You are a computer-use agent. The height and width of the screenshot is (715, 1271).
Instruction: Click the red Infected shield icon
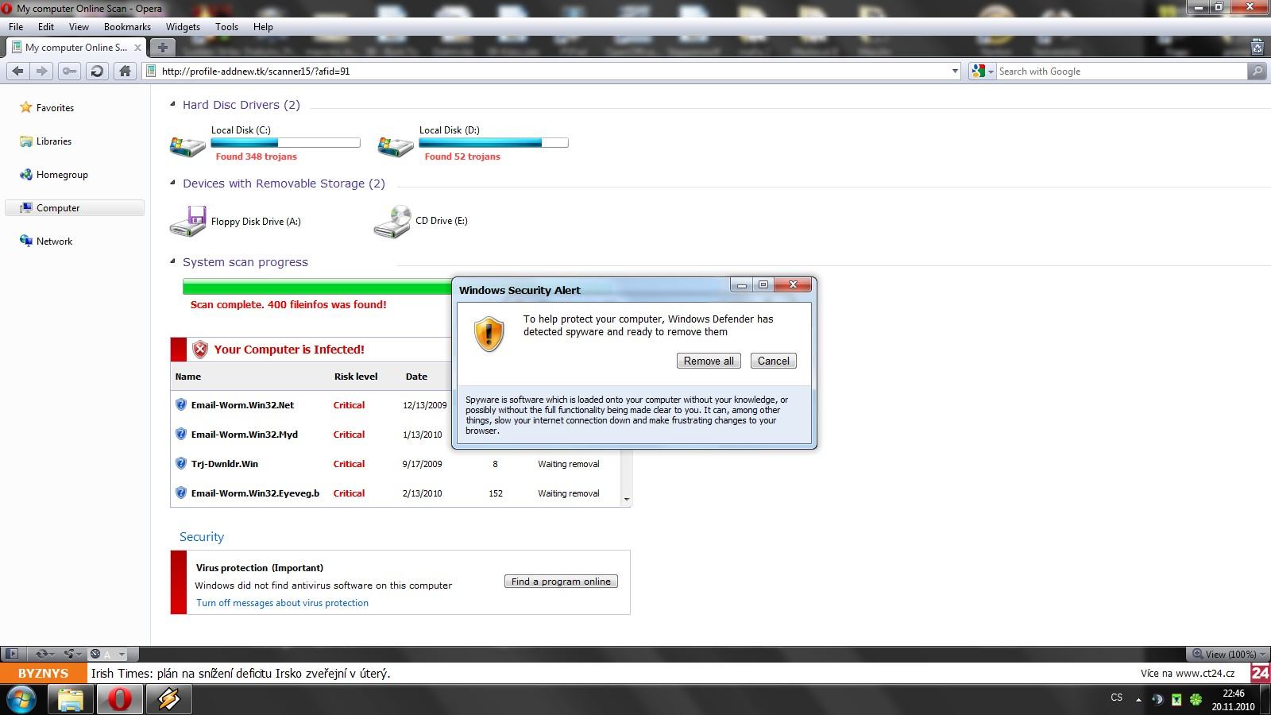[x=200, y=350]
